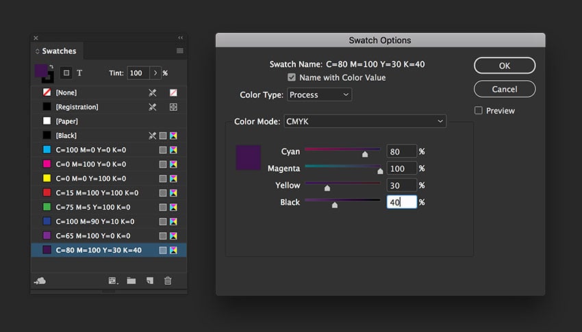The width and height of the screenshot is (582, 332).
Task: Enable the Preview checkbox
Action: [479, 110]
